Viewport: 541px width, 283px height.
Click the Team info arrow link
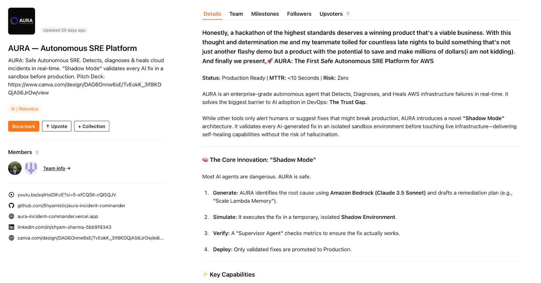pos(57,168)
